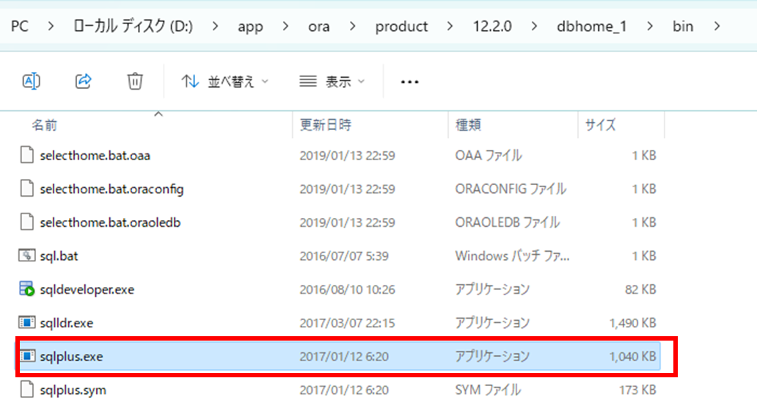The image size is (757, 403).
Task: Expand the chevron after PC
Action: click(51, 26)
